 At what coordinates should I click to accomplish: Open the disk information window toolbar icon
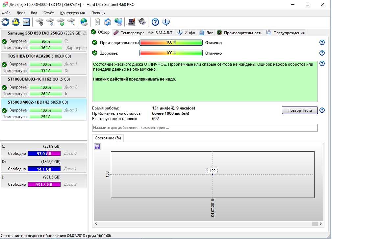[x=26, y=22]
